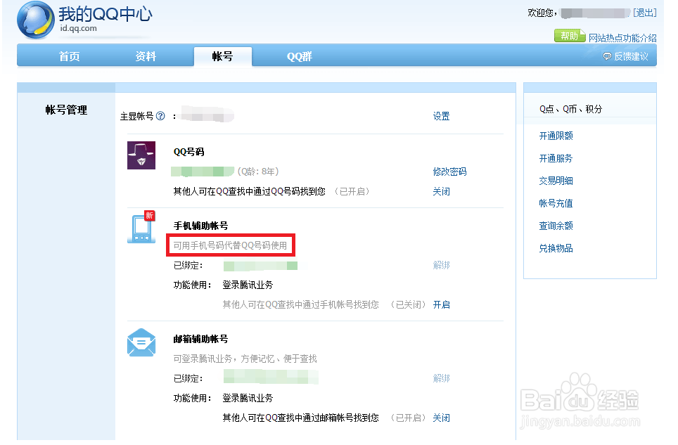The image size is (678, 445).
Task: Click the 手机辅助帐号 heading
Action: point(200,226)
